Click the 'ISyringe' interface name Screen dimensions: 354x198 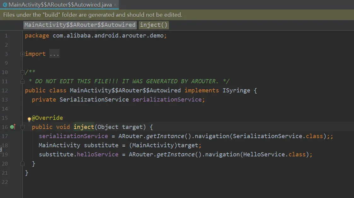236,90
